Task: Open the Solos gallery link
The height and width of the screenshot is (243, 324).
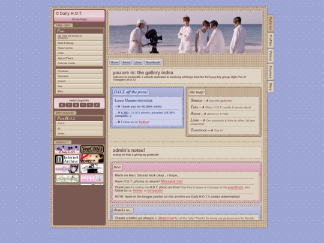Action: point(79,134)
